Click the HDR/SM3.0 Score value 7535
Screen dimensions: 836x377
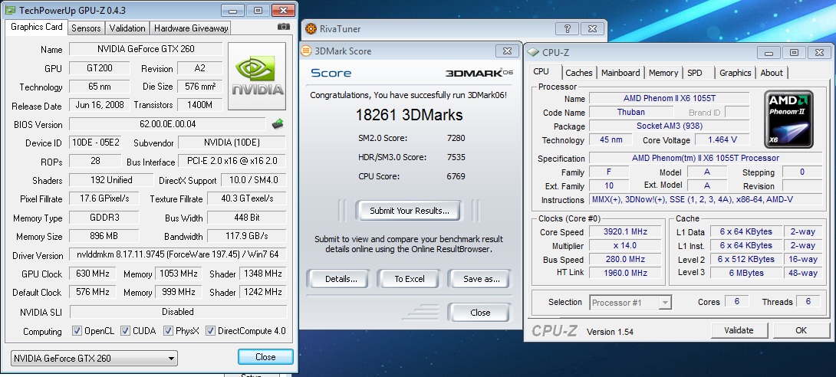coord(456,157)
